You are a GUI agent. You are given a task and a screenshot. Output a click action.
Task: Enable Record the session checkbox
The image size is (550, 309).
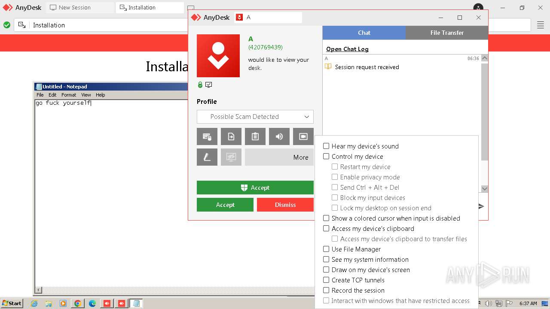point(326,290)
